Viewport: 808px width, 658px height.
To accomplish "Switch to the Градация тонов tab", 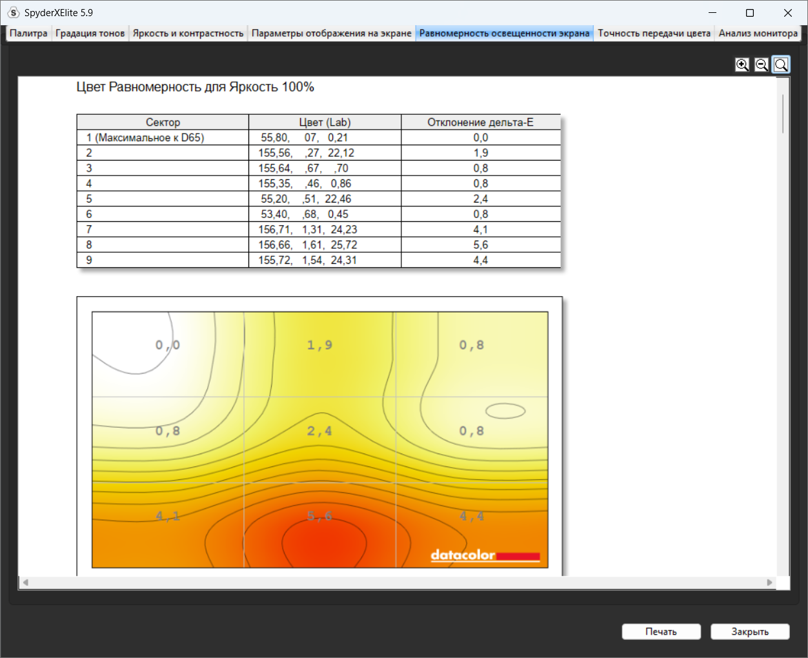I will [90, 34].
